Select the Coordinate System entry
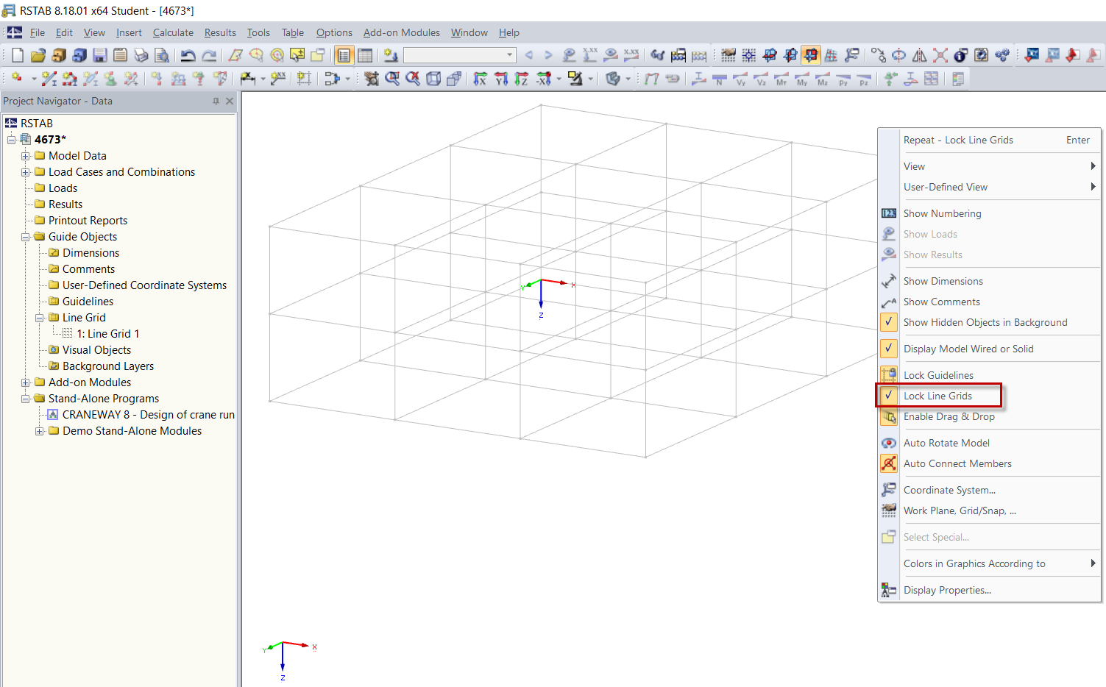 point(949,489)
